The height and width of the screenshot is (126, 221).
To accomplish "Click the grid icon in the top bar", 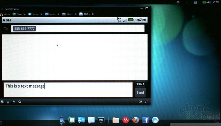I will pos(196,2).
